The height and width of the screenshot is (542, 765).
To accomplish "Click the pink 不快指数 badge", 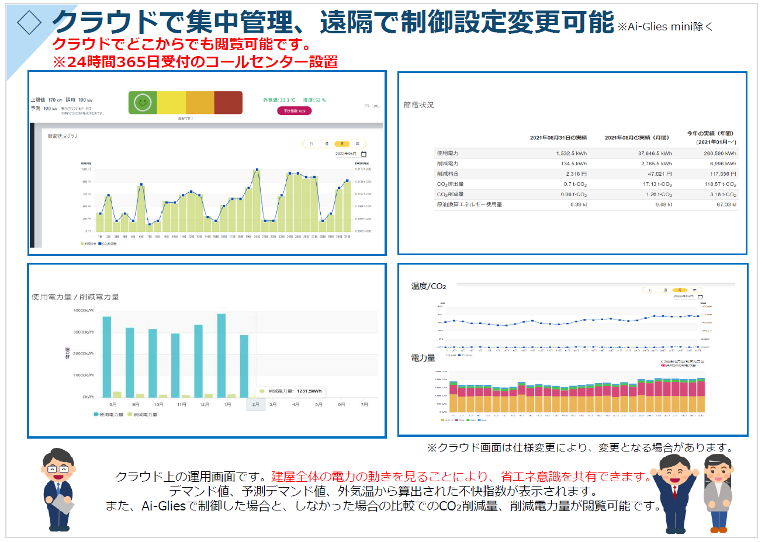I will click(x=295, y=111).
